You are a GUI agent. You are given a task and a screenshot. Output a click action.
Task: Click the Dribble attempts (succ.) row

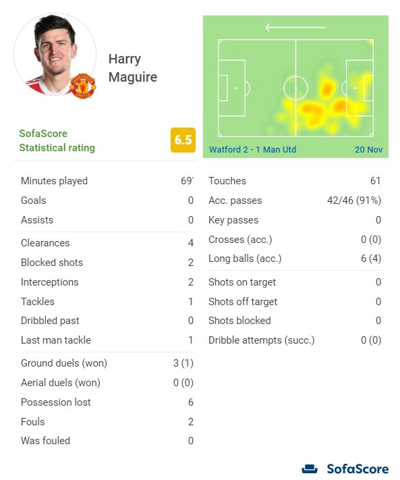pyautogui.click(x=295, y=340)
